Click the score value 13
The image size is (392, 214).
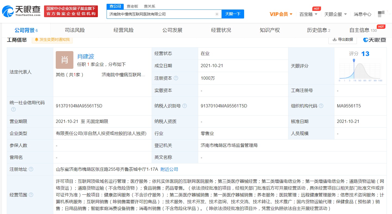click(x=365, y=54)
